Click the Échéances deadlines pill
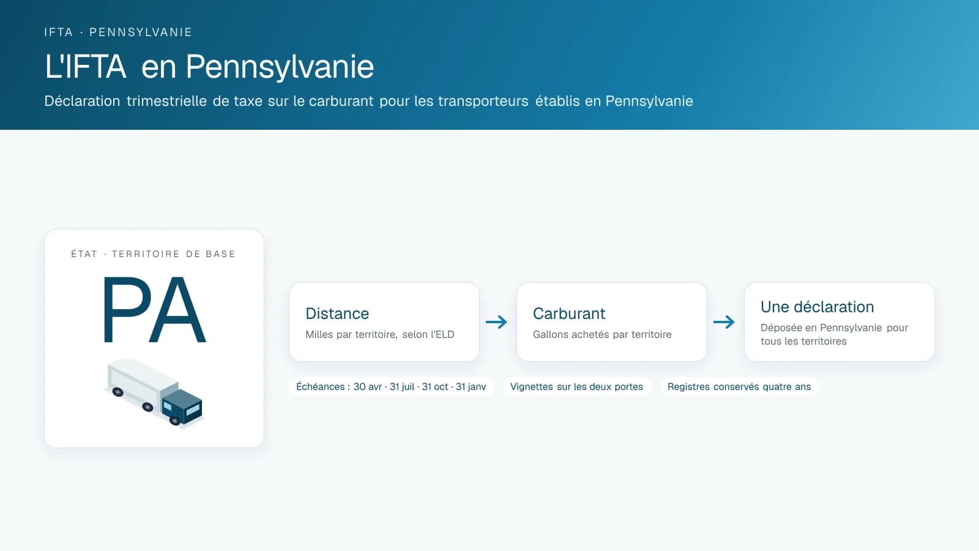Viewport: 979px width, 551px height. tap(391, 387)
